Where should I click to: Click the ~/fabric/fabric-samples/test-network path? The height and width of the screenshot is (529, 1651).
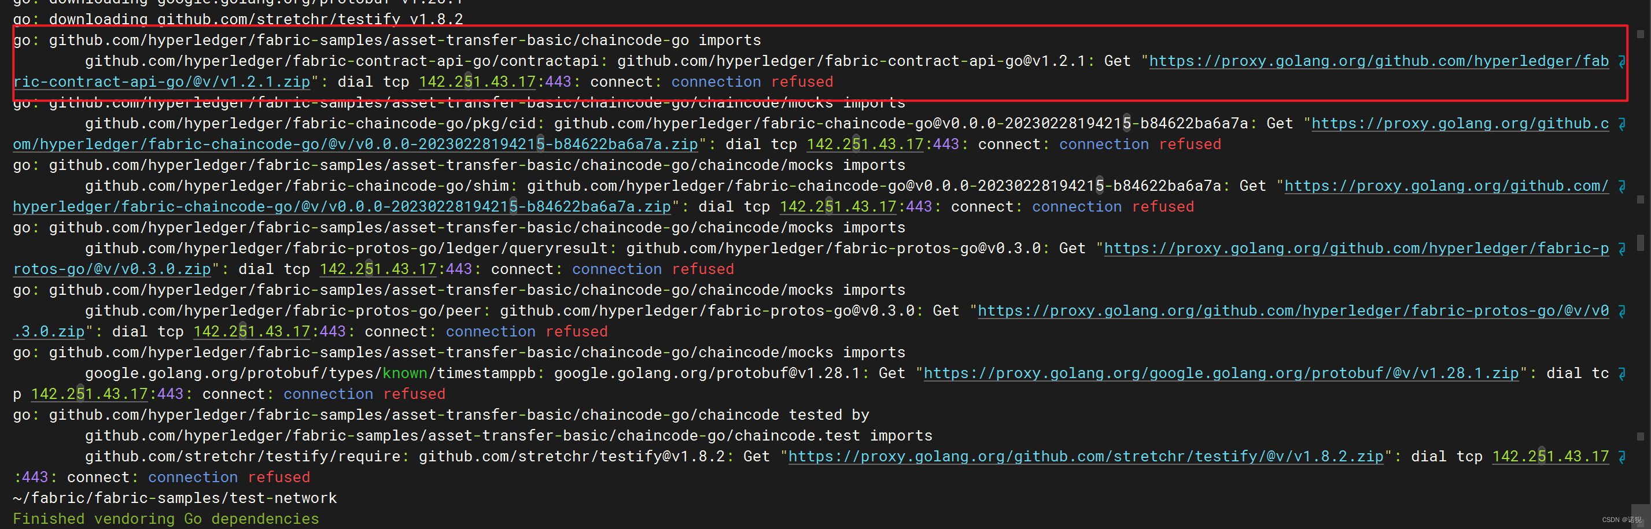point(175,498)
